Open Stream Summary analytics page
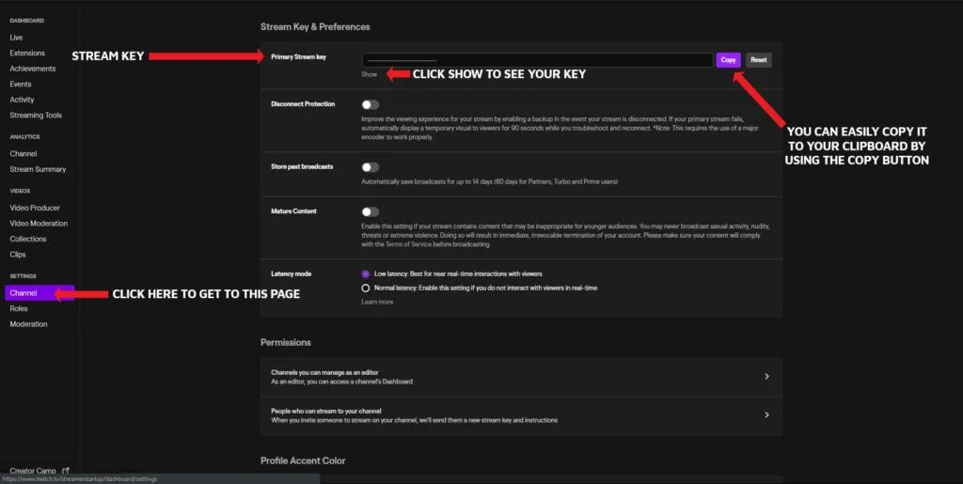The height and width of the screenshot is (484, 963). [x=38, y=169]
